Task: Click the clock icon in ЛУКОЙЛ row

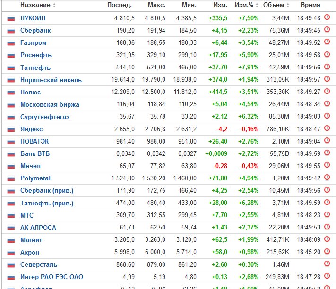Action: (327, 17)
